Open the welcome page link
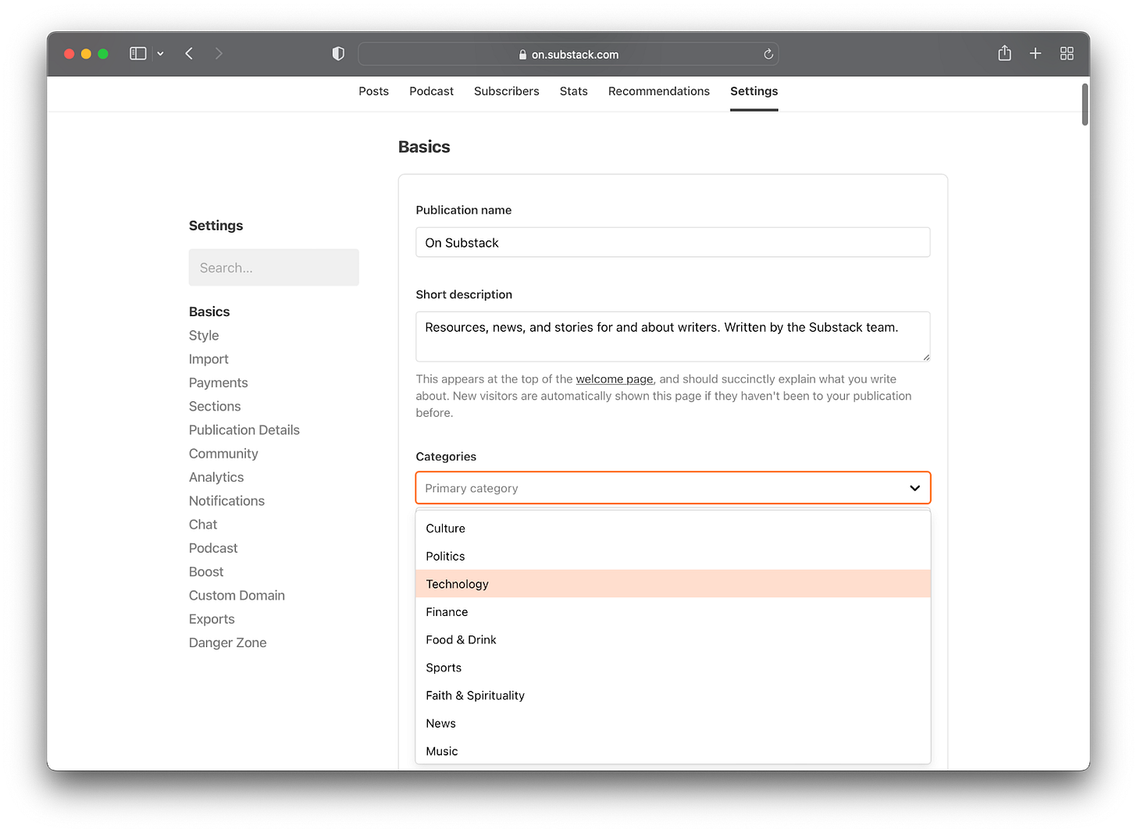Screen dimensions: 1137x833 tap(615, 379)
